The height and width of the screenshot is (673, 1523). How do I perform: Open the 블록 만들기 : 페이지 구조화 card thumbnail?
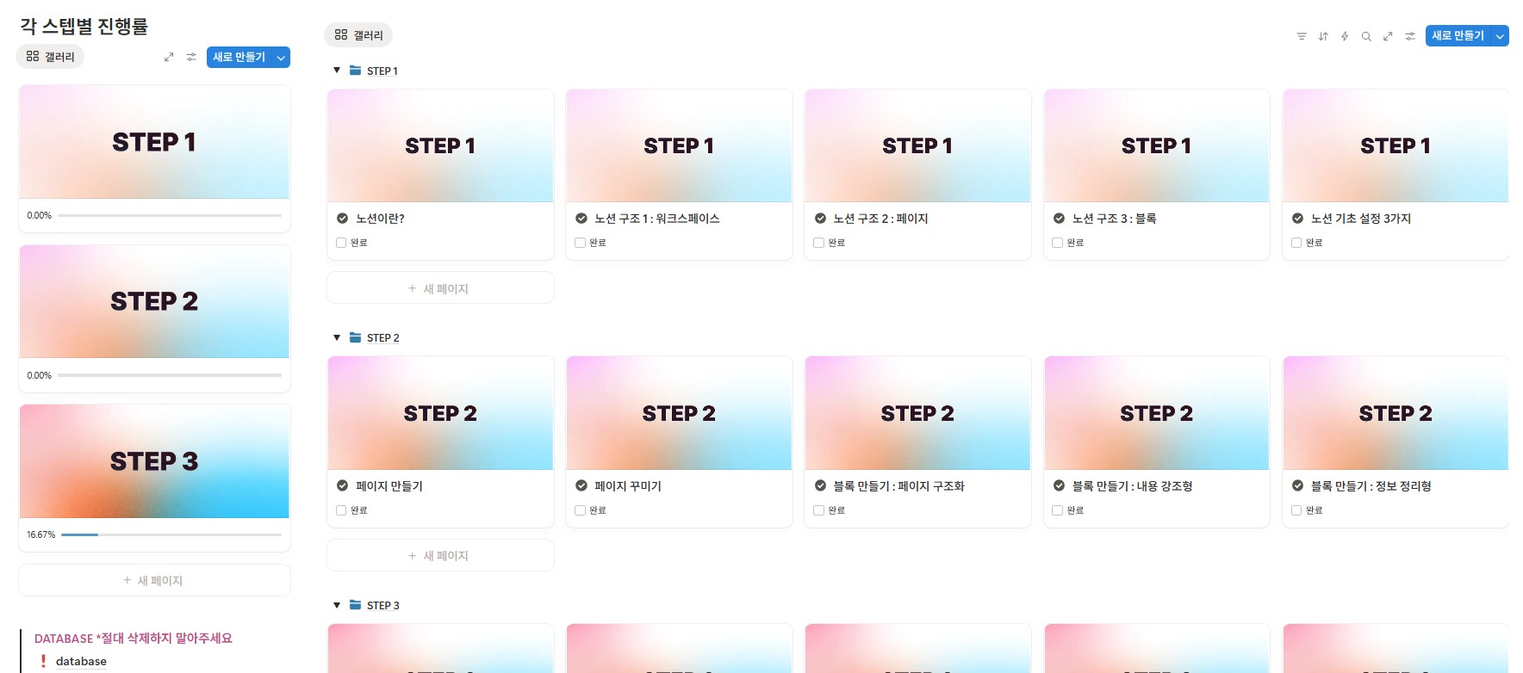(x=917, y=413)
